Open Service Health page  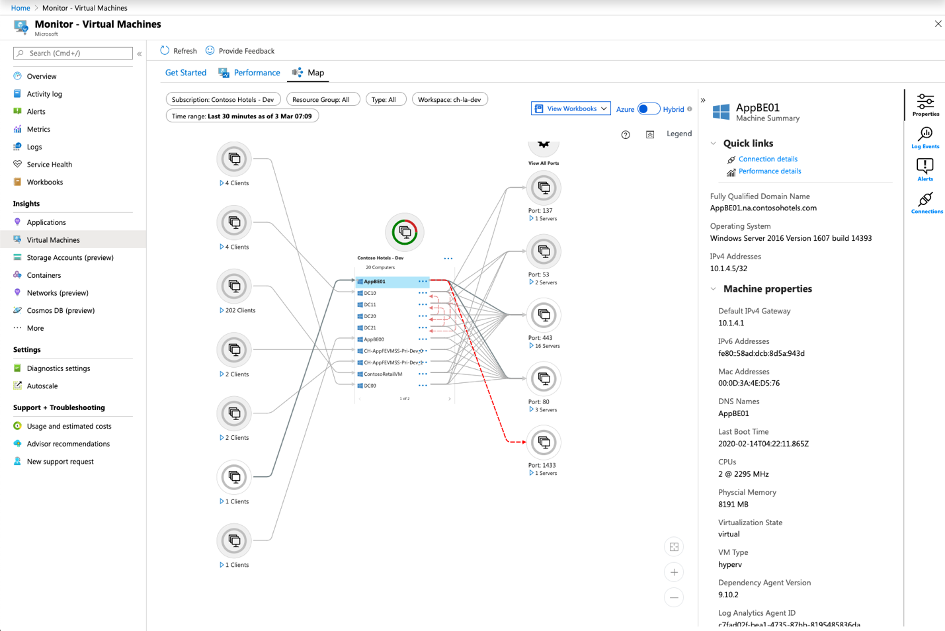(49, 165)
